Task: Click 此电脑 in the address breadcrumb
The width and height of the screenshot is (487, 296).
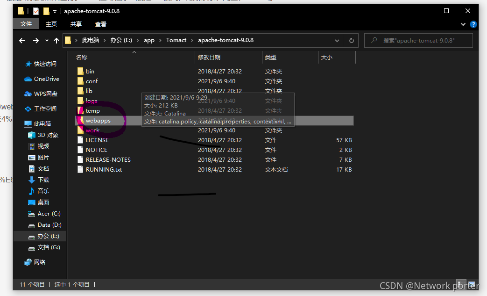Action: tap(91, 40)
